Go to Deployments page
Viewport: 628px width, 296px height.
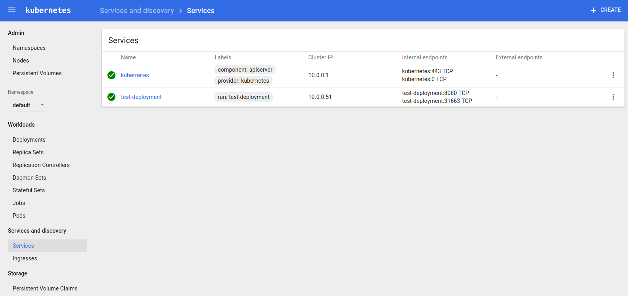click(x=29, y=140)
